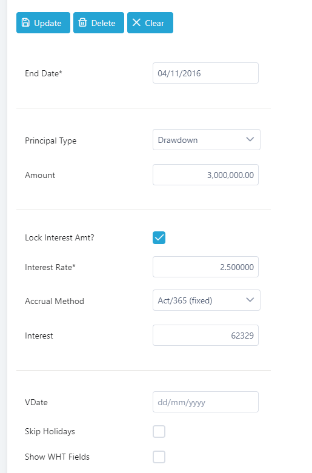Open the Principal Type Drawdown dropdown
The height and width of the screenshot is (473, 312).
coord(207,140)
